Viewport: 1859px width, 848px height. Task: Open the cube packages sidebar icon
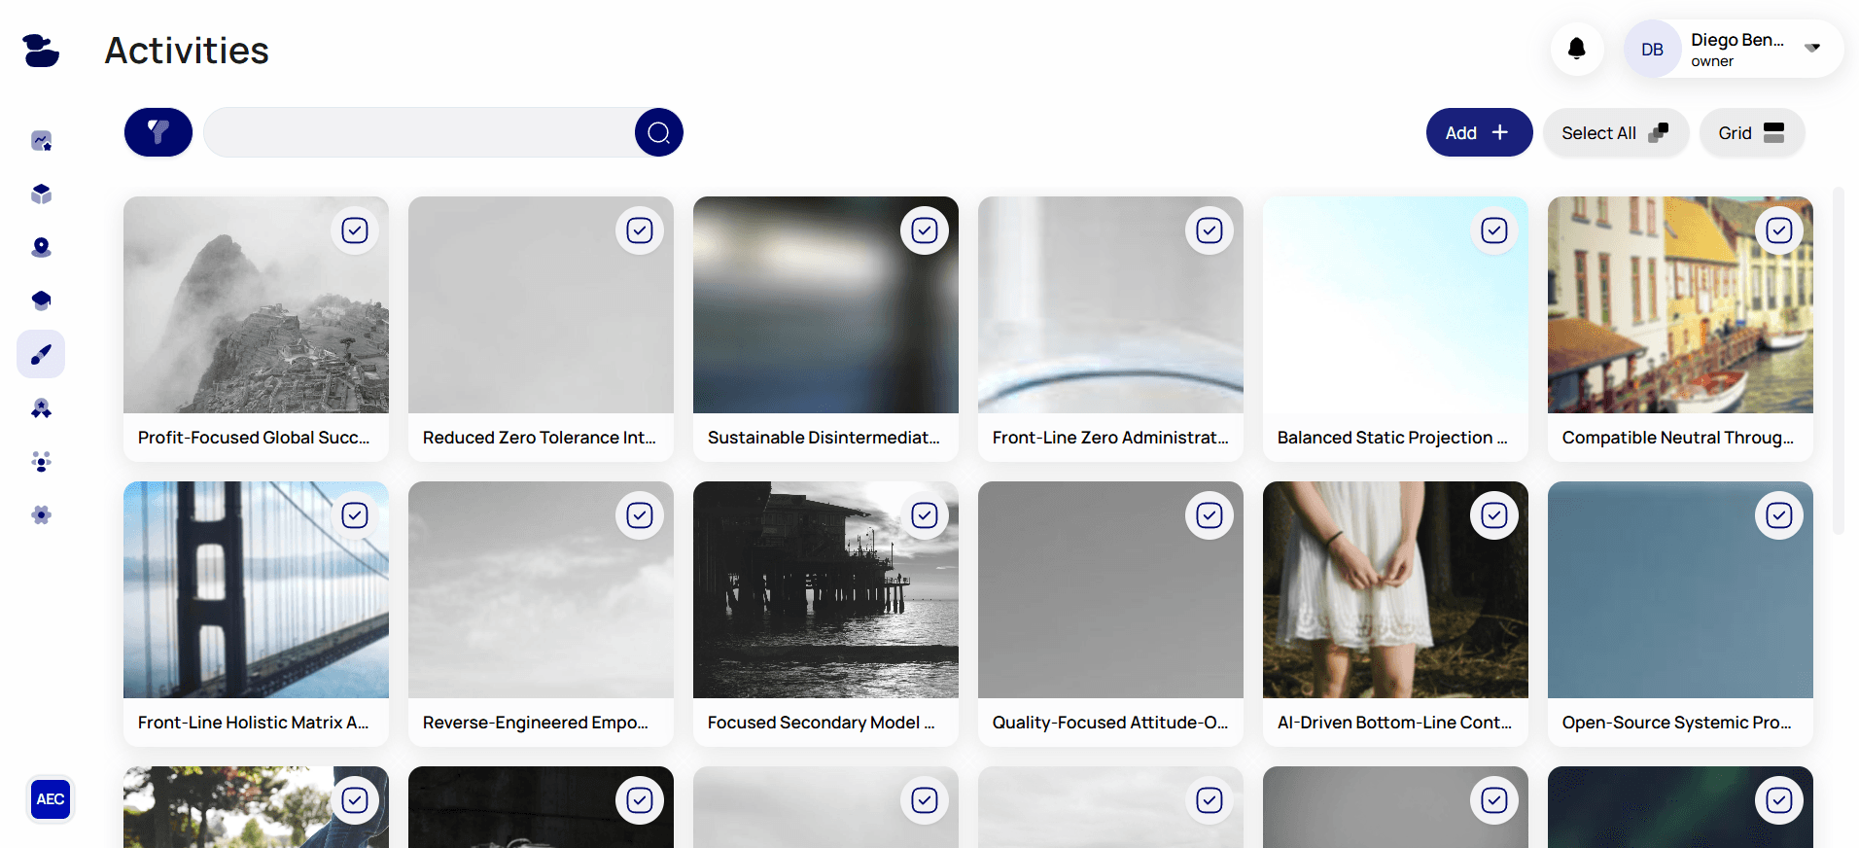(x=41, y=194)
